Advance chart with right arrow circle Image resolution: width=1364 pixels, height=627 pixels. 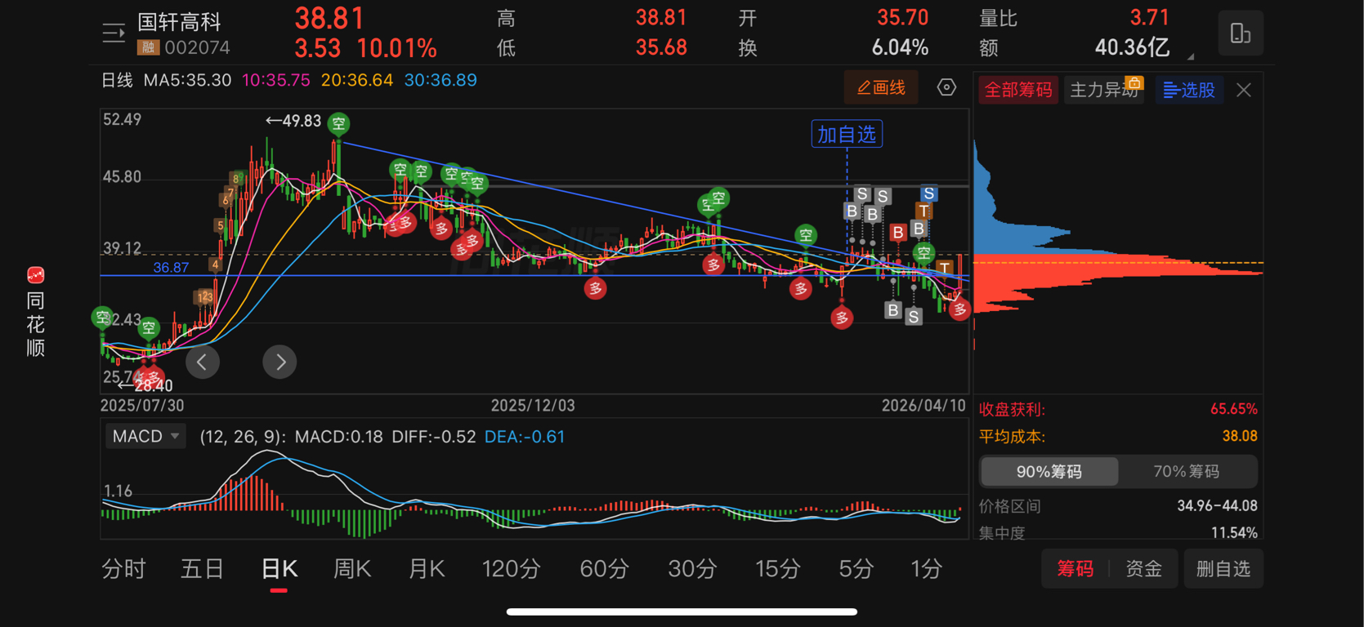click(280, 362)
